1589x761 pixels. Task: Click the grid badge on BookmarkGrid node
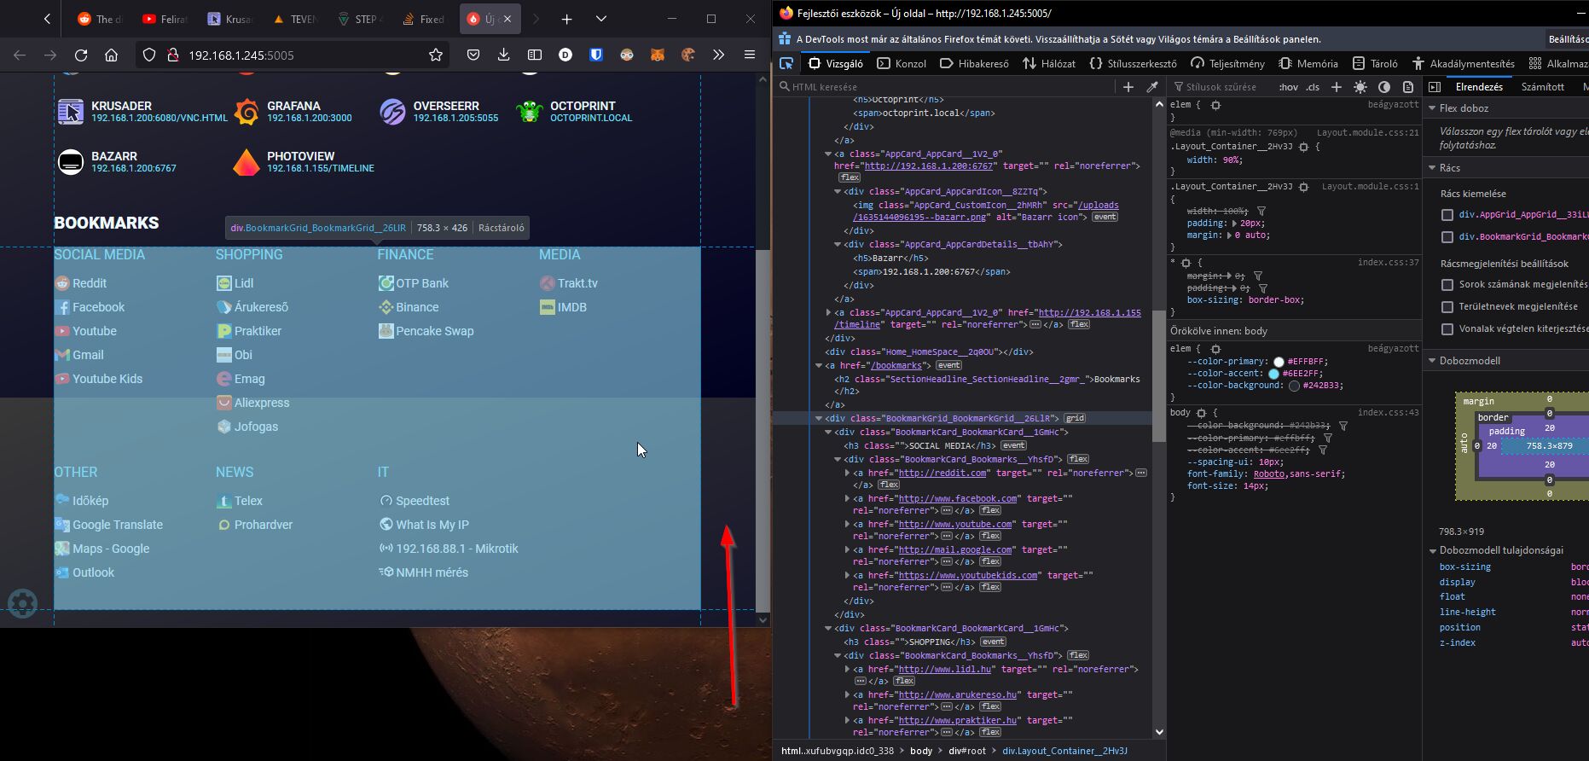1075,418
